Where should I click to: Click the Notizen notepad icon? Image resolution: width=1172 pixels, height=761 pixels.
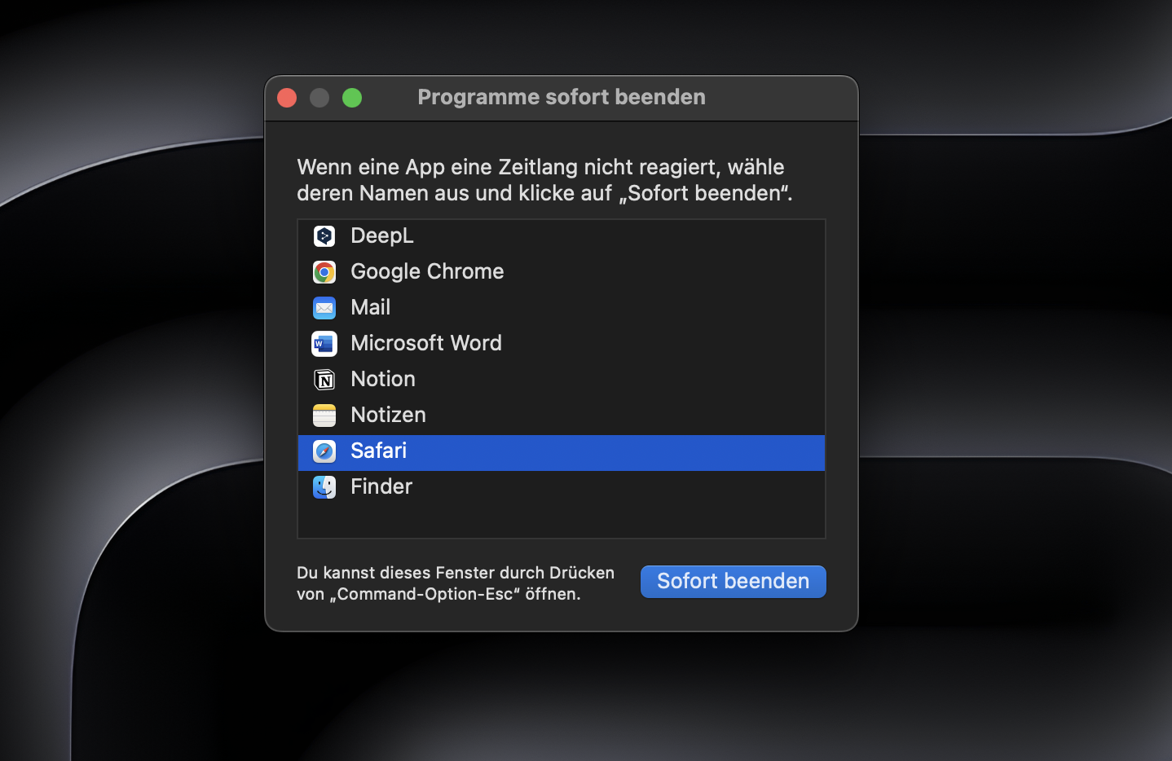click(324, 416)
